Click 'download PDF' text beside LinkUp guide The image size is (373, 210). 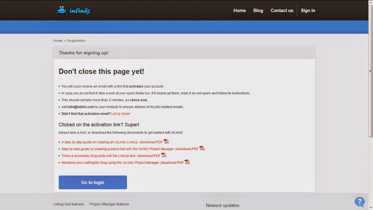point(152,142)
